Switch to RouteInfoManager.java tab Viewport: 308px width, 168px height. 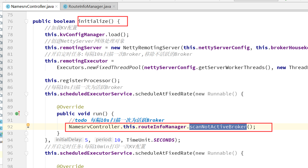pyautogui.click(x=89, y=6)
